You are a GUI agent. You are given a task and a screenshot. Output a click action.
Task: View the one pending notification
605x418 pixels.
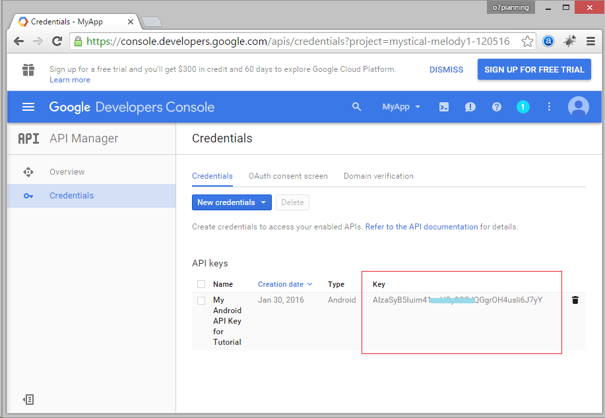tap(523, 107)
